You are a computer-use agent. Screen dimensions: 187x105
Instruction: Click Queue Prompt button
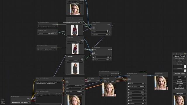[x=179, y=56]
